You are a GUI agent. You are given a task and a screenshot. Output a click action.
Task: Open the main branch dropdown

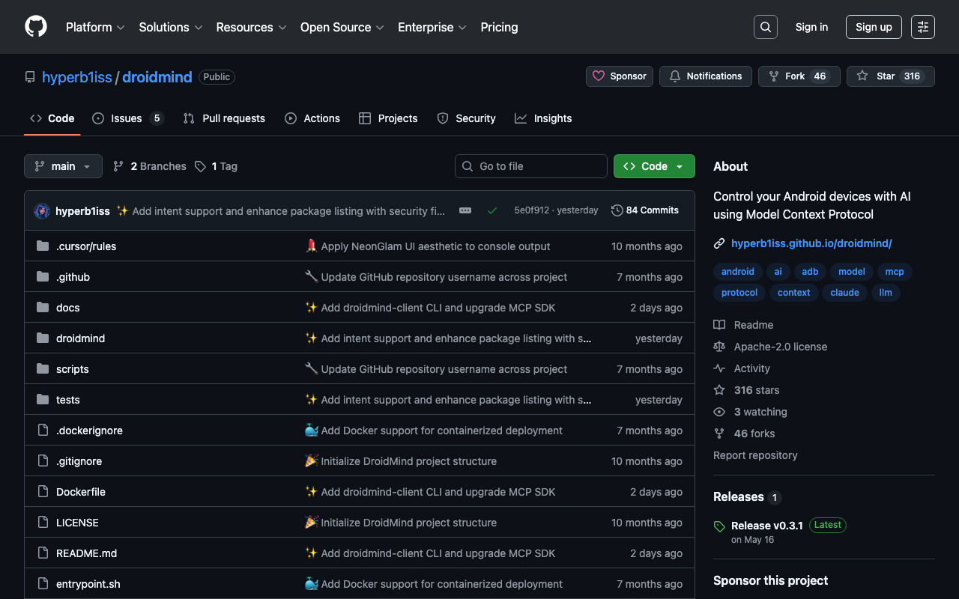63,166
